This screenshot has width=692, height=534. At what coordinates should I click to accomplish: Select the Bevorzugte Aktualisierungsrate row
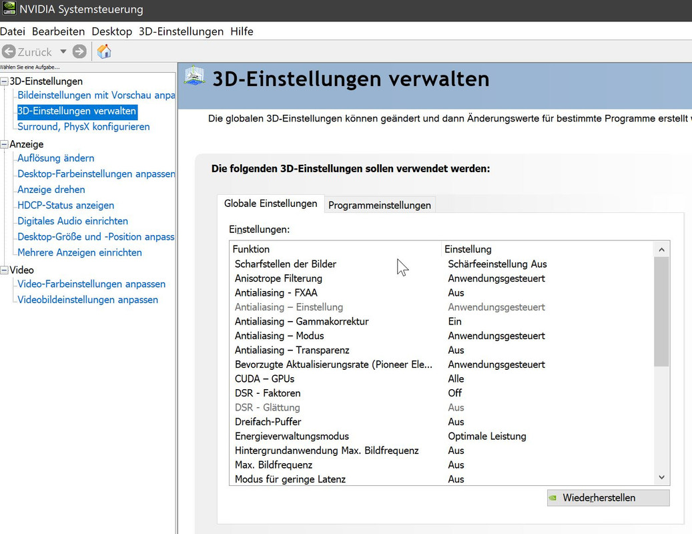pos(441,364)
